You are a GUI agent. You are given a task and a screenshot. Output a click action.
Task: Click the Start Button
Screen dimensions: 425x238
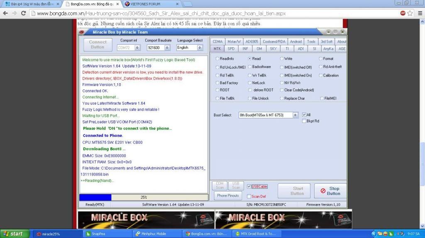tap(295, 191)
